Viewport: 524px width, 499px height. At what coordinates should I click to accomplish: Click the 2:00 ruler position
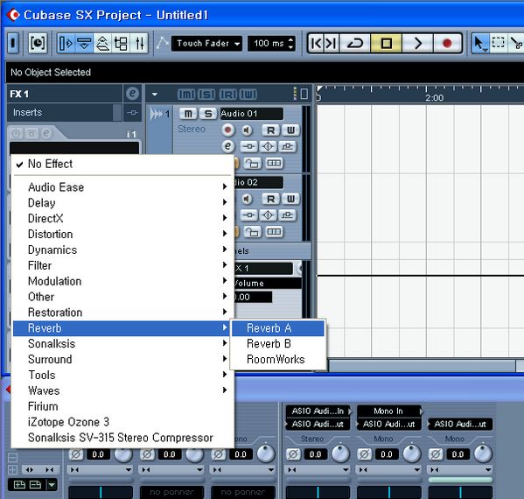pyautogui.click(x=434, y=98)
